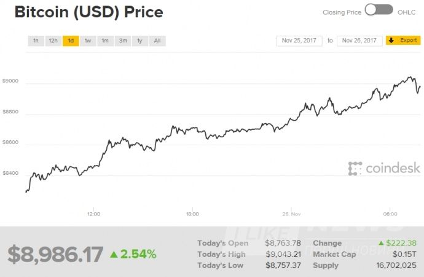Click the coindesk logo icon
The width and height of the screenshot is (424, 277).
355,168
